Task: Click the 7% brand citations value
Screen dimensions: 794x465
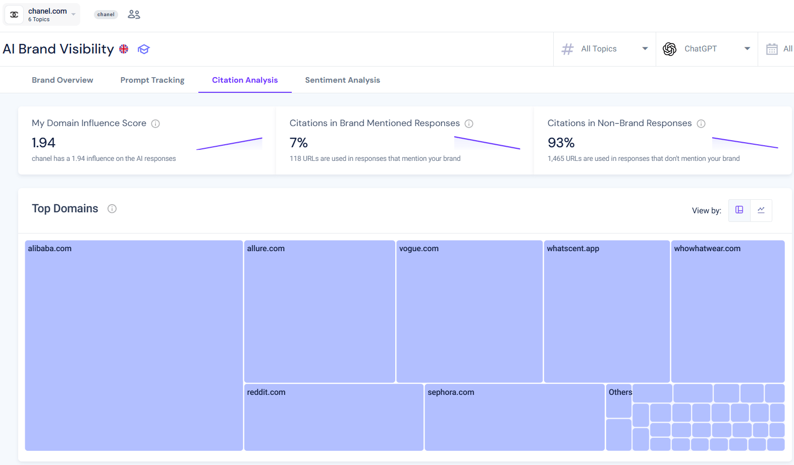Action: (x=299, y=143)
